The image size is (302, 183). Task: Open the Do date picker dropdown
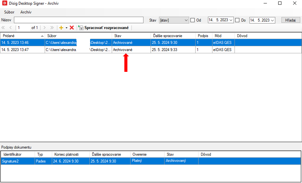[x=273, y=20]
